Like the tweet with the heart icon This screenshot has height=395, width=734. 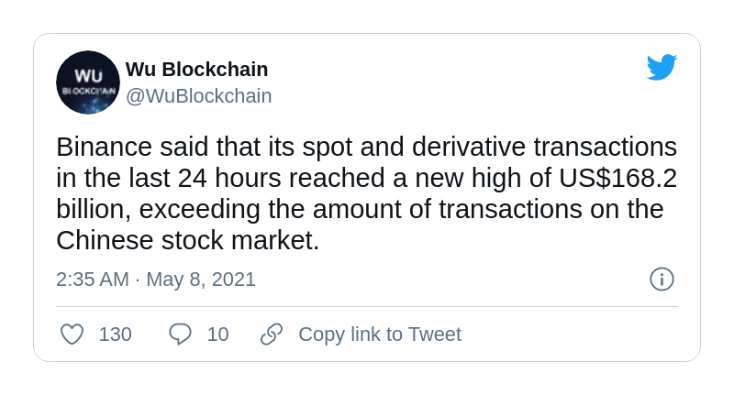(x=72, y=335)
